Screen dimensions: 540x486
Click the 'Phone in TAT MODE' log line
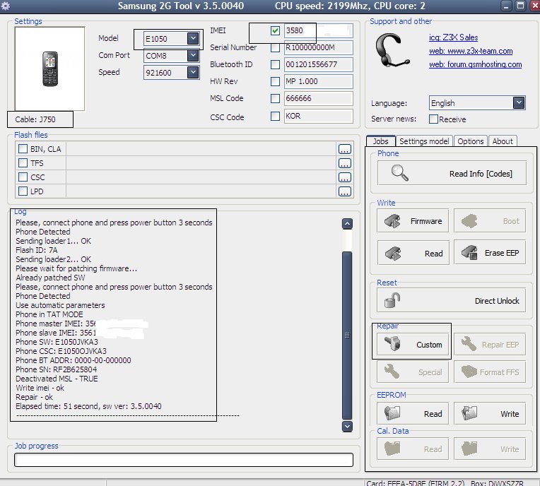click(x=49, y=314)
